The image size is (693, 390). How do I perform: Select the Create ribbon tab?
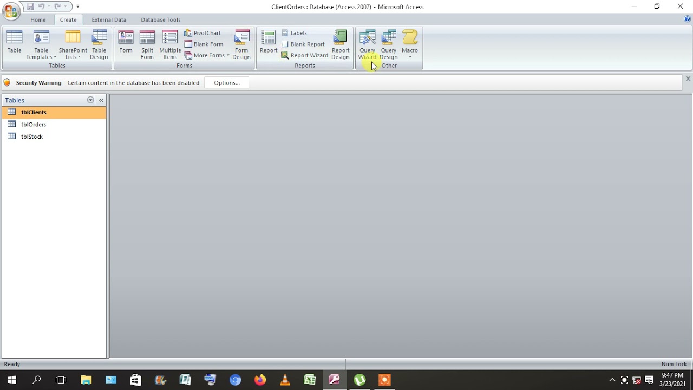[68, 19]
